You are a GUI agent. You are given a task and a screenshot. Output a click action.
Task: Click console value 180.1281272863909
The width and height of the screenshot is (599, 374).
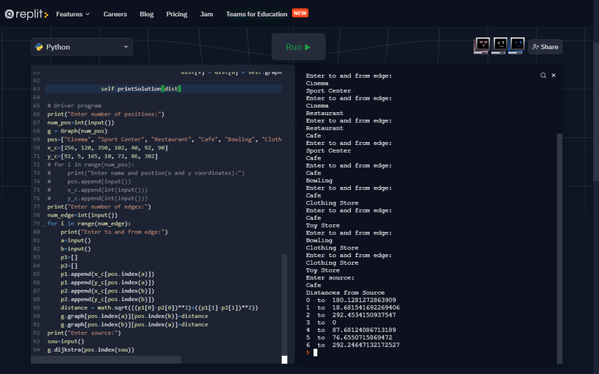[364, 300]
